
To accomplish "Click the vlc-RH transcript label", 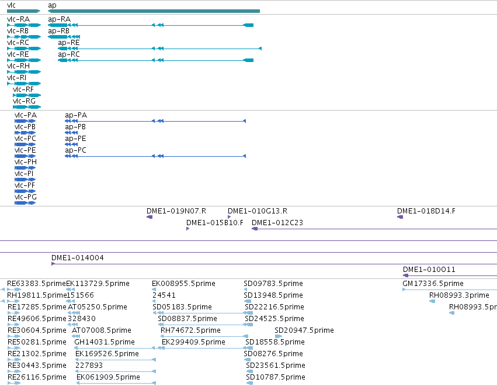I will coord(18,66).
